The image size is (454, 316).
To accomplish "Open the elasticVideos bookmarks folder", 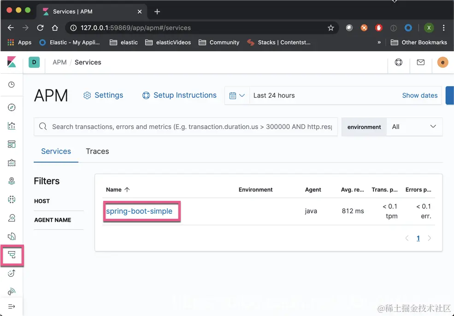I will (x=168, y=42).
